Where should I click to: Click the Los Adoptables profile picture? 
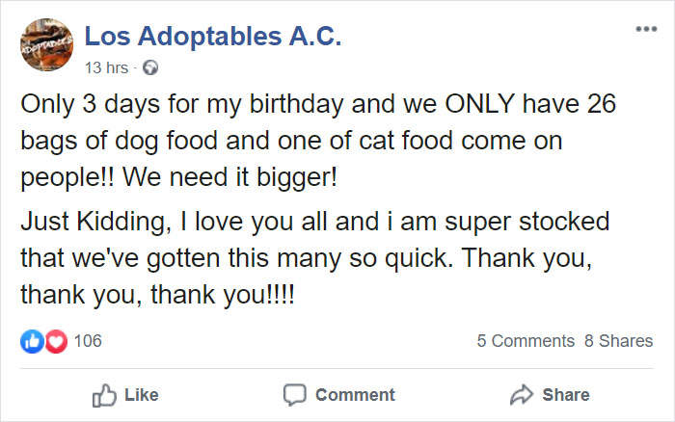tap(45, 50)
